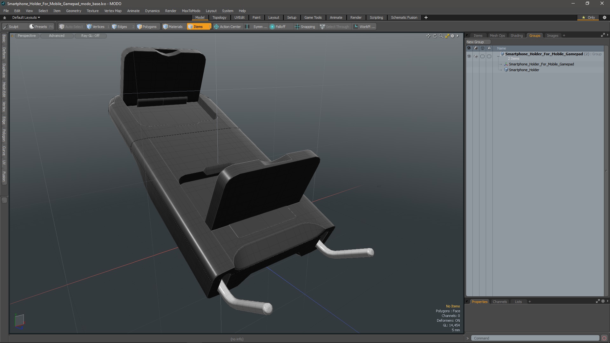The height and width of the screenshot is (343, 610).
Task: Select the Polygons selection mode
Action: [147, 27]
